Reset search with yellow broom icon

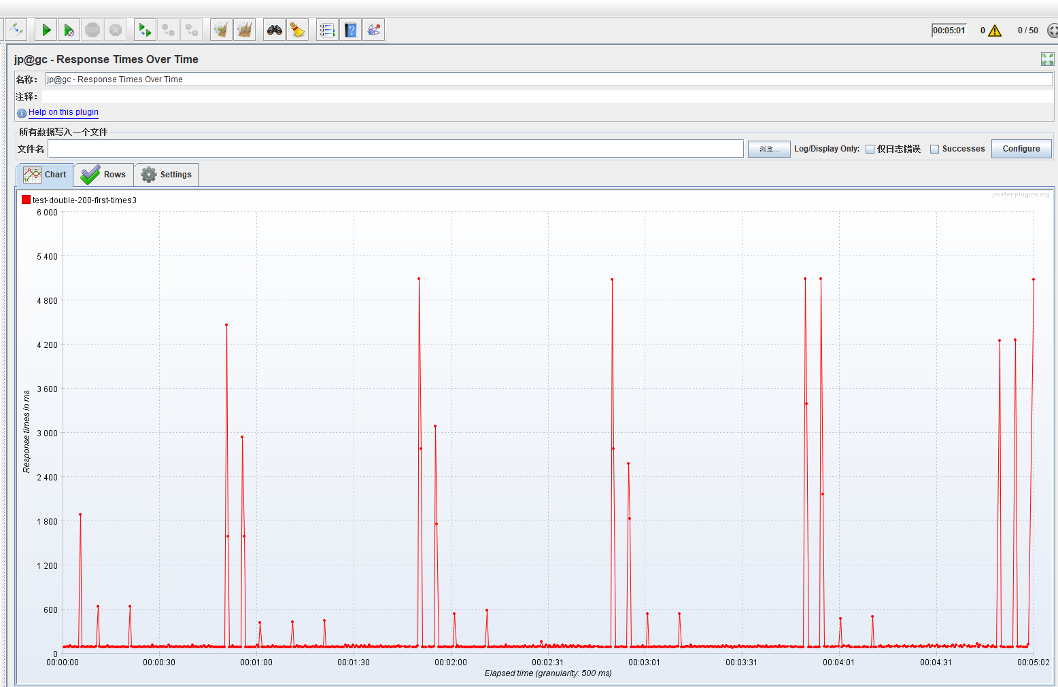pyautogui.click(x=298, y=30)
